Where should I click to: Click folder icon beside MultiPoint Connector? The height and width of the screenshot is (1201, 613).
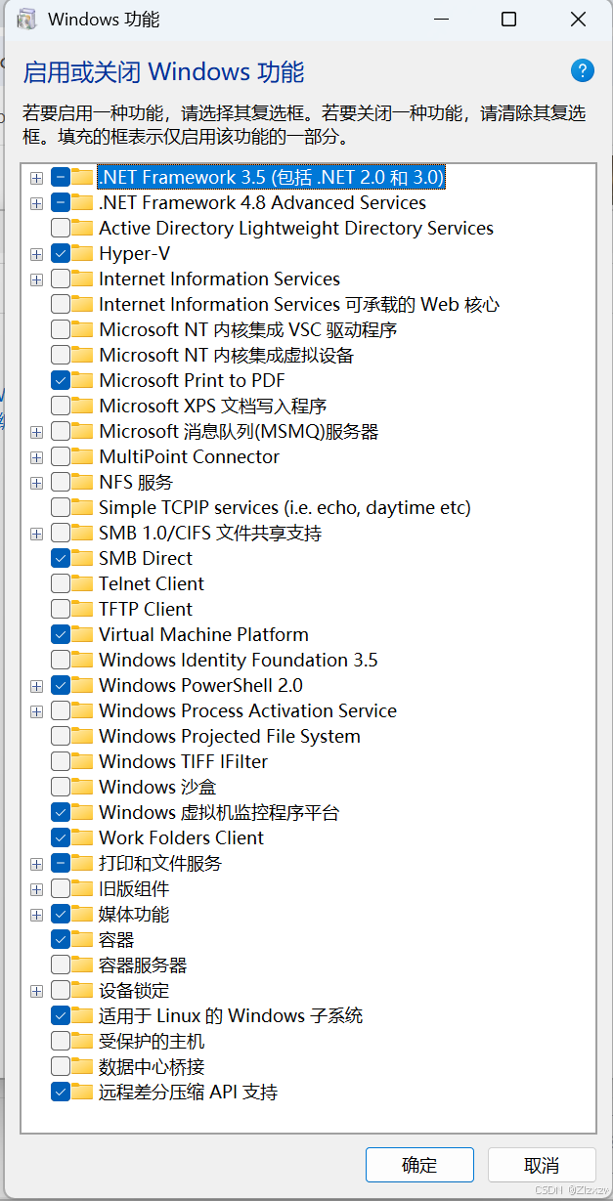click(x=83, y=456)
